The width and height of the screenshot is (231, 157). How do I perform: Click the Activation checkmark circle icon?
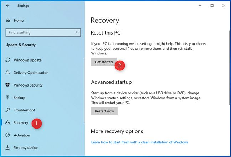pos(7,135)
